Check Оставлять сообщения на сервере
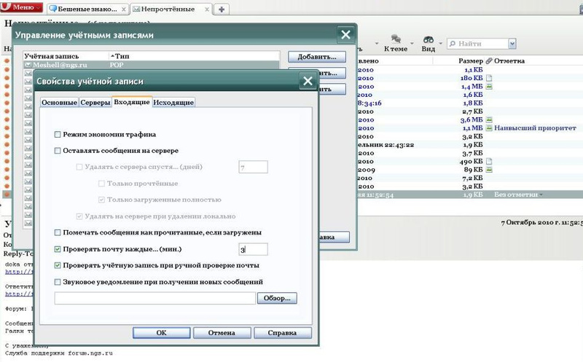Image resolution: width=583 pixels, height=362 pixels. point(58,151)
